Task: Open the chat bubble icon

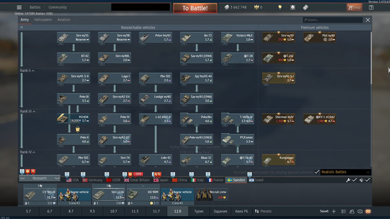Action: (360, 211)
